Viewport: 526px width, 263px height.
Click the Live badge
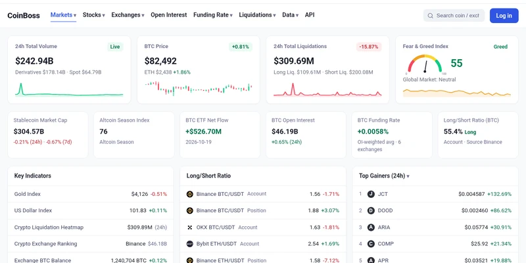coord(115,47)
